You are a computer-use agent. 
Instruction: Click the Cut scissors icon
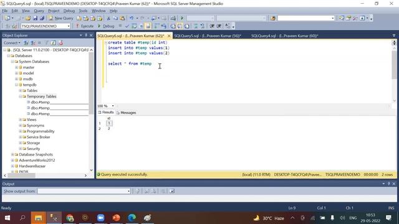coord(108,18)
